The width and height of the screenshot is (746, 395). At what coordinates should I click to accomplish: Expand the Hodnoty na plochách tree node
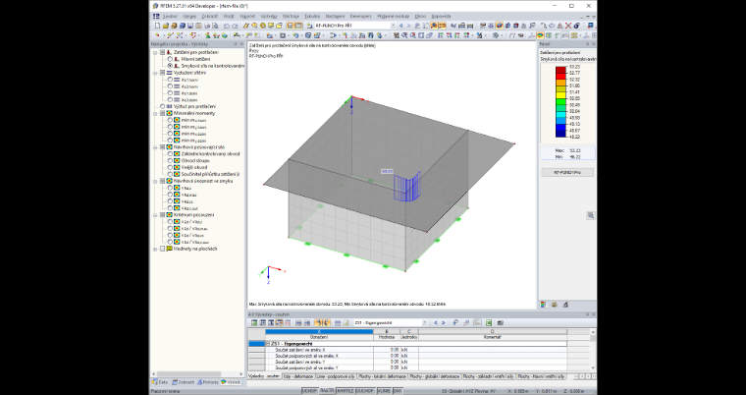(155, 249)
